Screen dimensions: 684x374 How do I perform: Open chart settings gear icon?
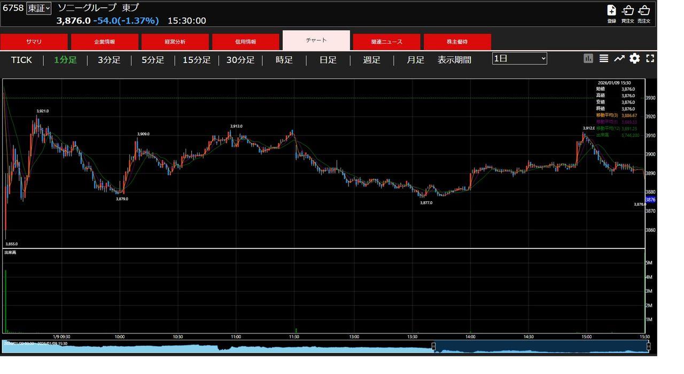tap(634, 59)
